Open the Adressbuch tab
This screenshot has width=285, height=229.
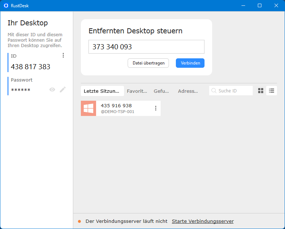point(188,91)
